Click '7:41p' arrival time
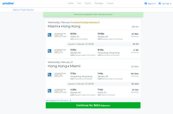 (x=100, y=89)
